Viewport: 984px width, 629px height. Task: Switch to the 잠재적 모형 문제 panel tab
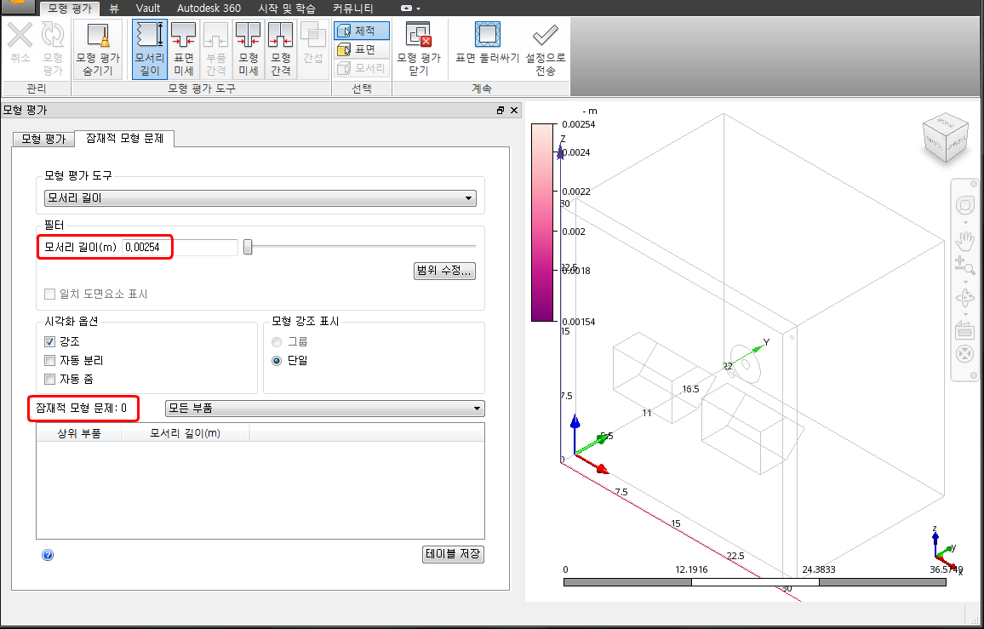124,138
